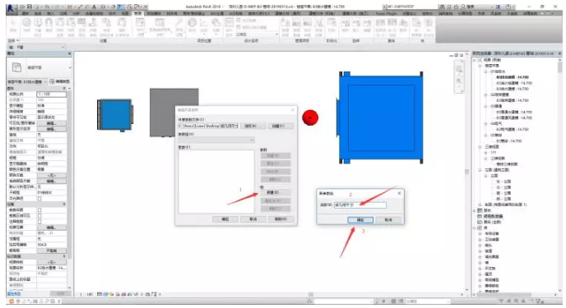Open Snaps settings on the Manage ribbon

point(49,25)
